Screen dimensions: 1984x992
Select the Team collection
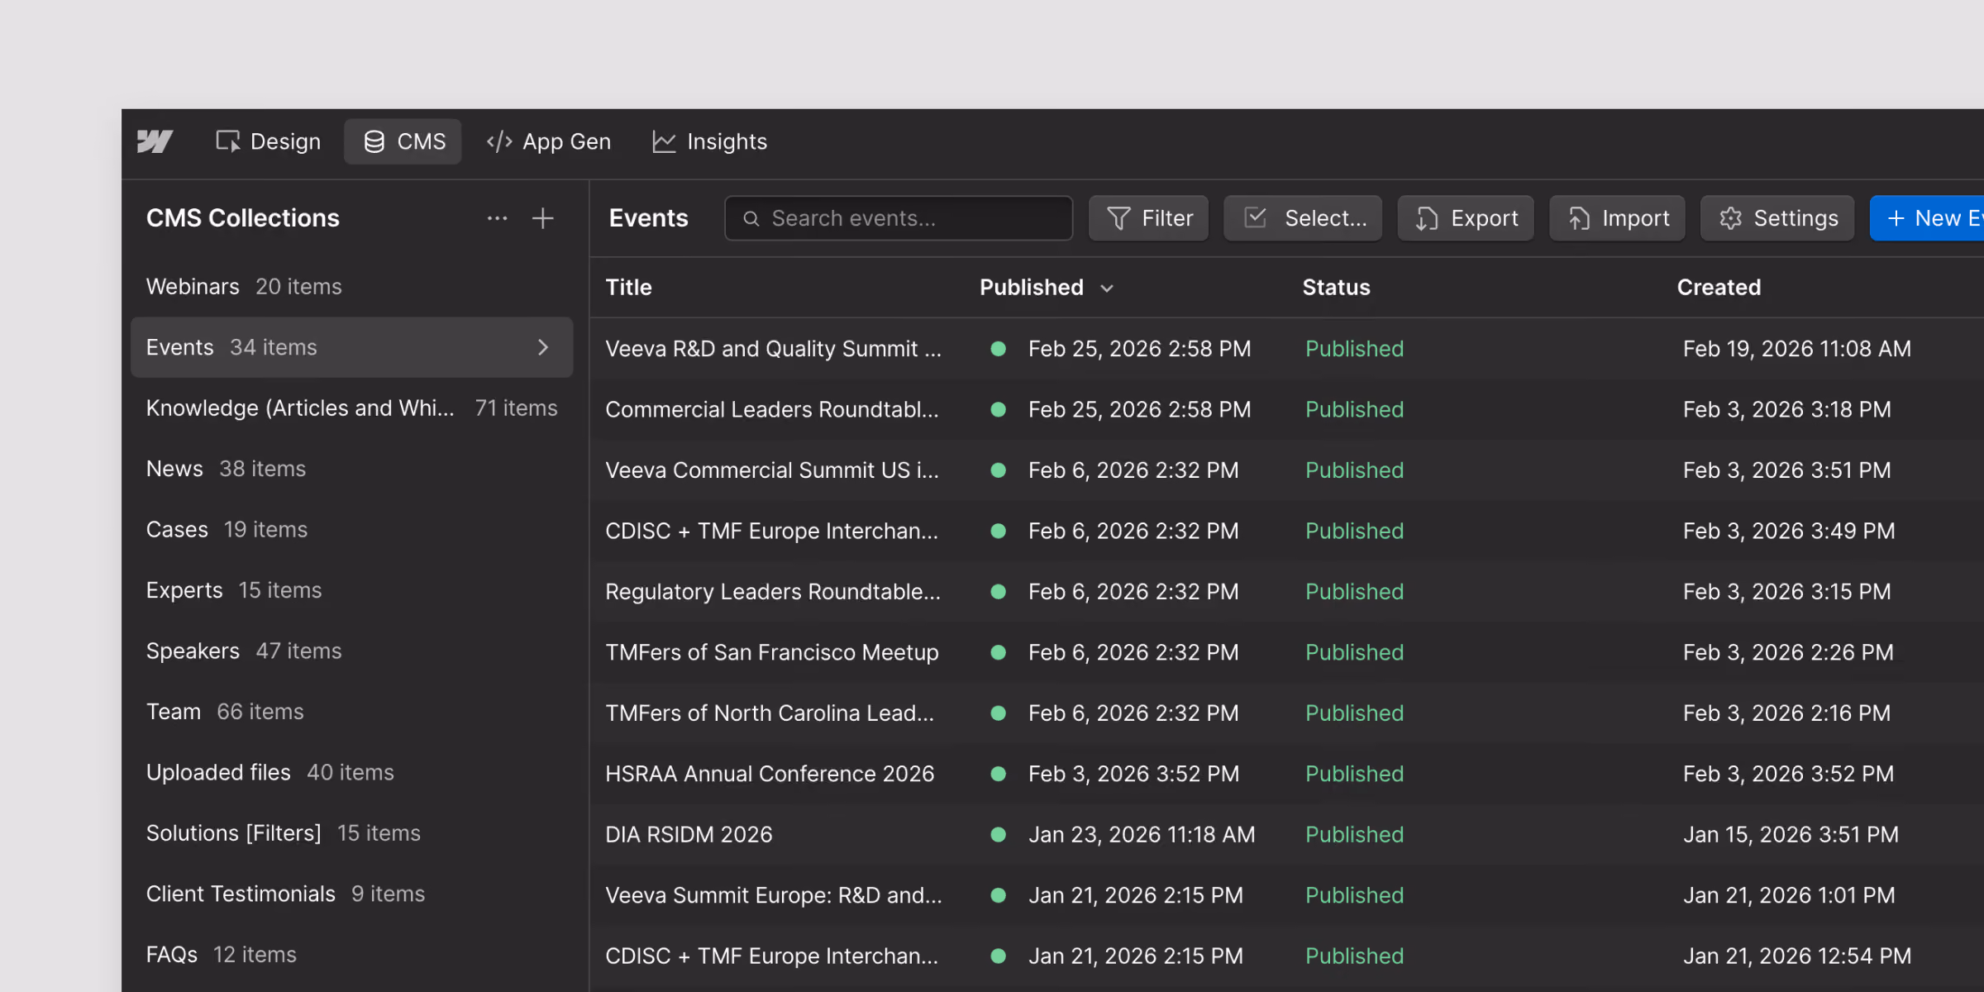point(351,712)
